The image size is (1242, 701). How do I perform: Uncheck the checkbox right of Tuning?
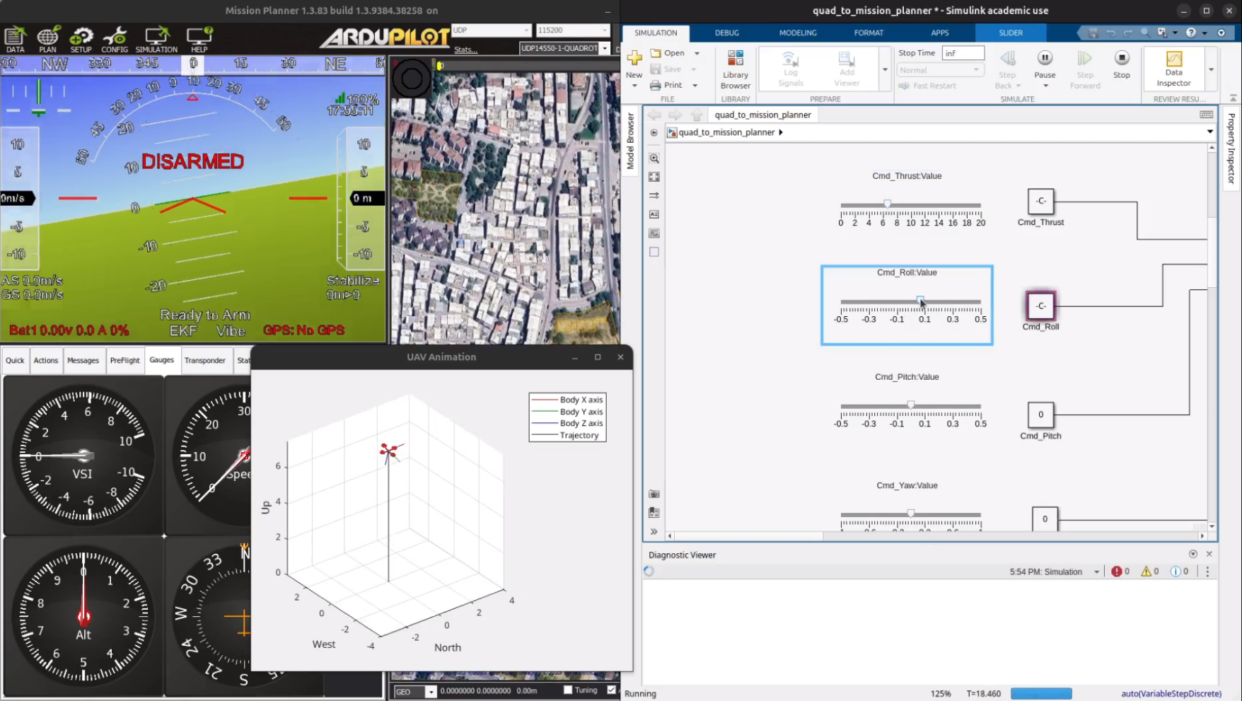612,690
